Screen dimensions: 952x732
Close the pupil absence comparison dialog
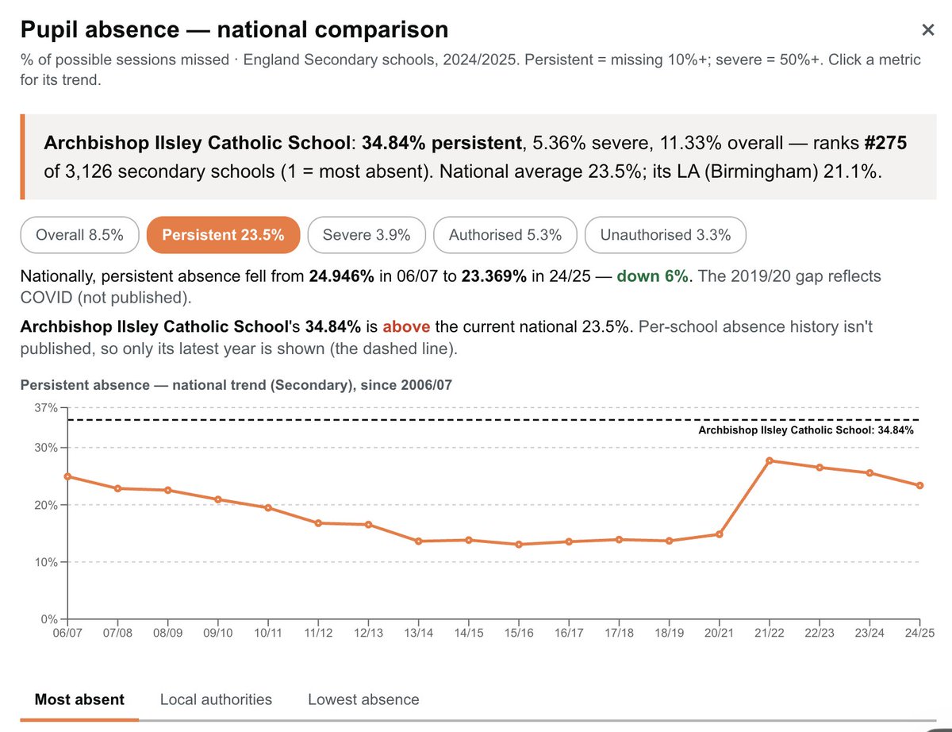click(x=927, y=31)
